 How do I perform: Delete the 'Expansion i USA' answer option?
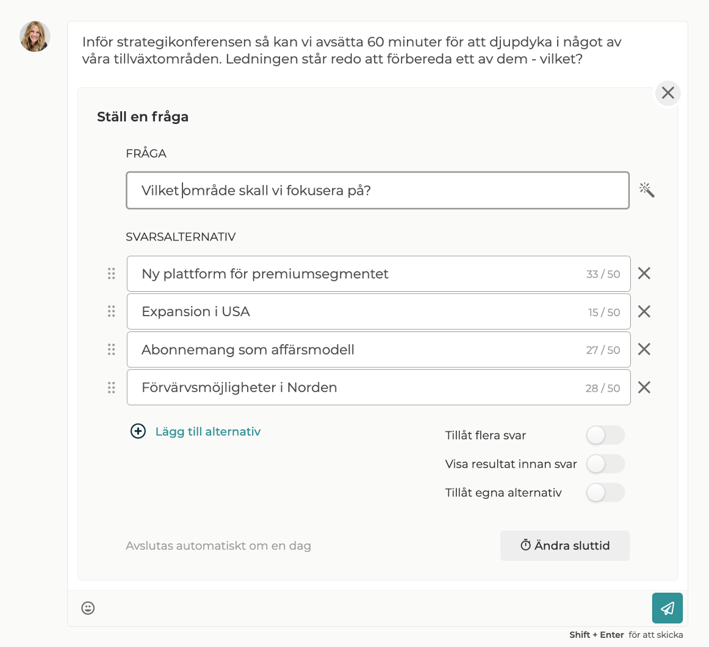644,311
